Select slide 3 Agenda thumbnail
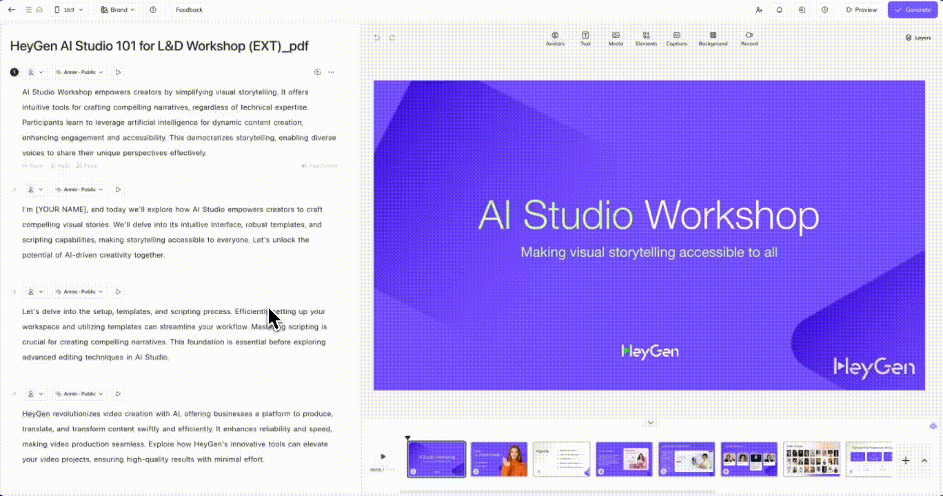 [562, 459]
